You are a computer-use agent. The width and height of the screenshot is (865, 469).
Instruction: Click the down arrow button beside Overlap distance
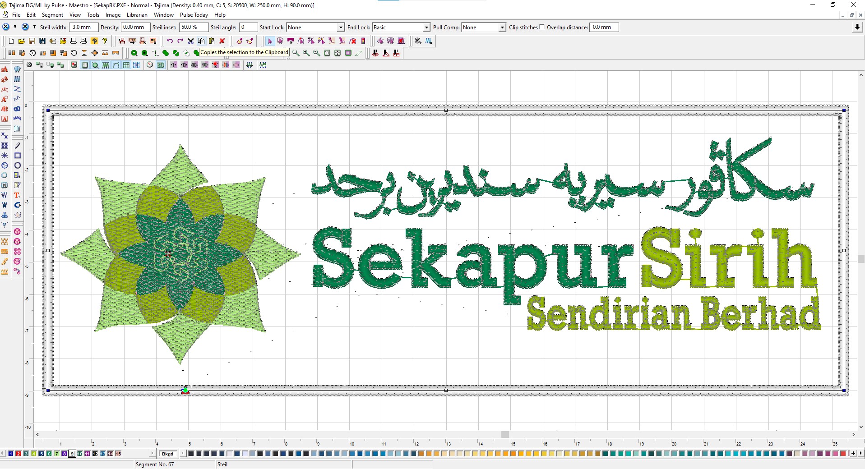point(857,28)
